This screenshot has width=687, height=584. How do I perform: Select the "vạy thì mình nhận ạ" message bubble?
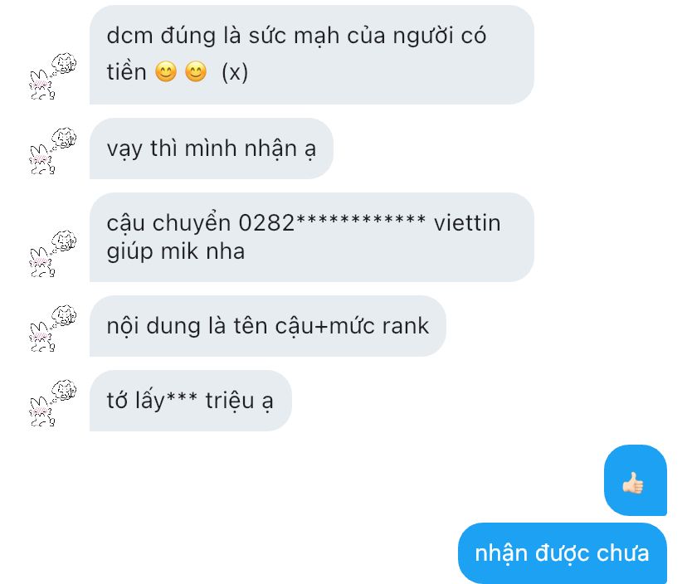tap(212, 148)
